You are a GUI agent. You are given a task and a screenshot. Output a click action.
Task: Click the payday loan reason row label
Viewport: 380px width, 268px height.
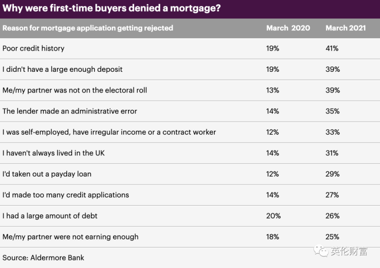47,174
